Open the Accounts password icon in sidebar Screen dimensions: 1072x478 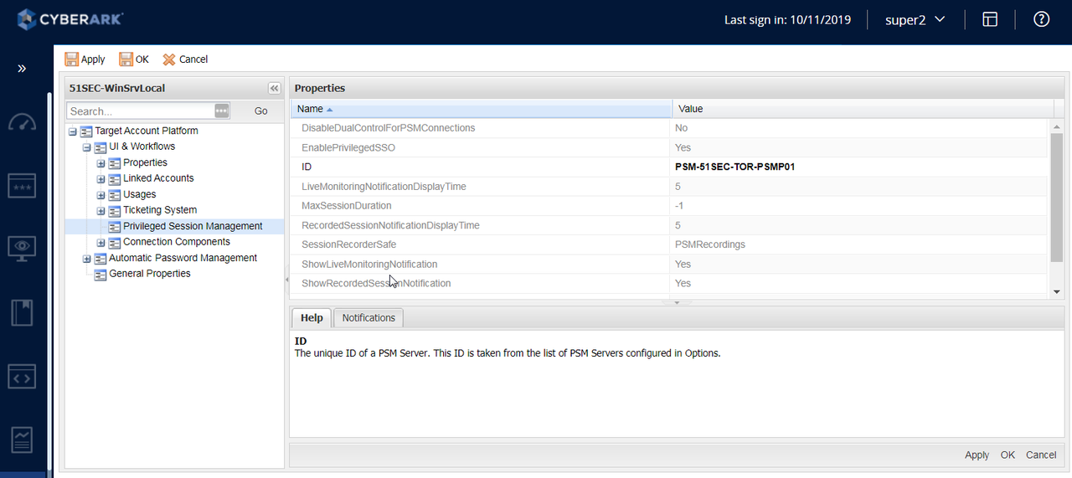(22, 185)
